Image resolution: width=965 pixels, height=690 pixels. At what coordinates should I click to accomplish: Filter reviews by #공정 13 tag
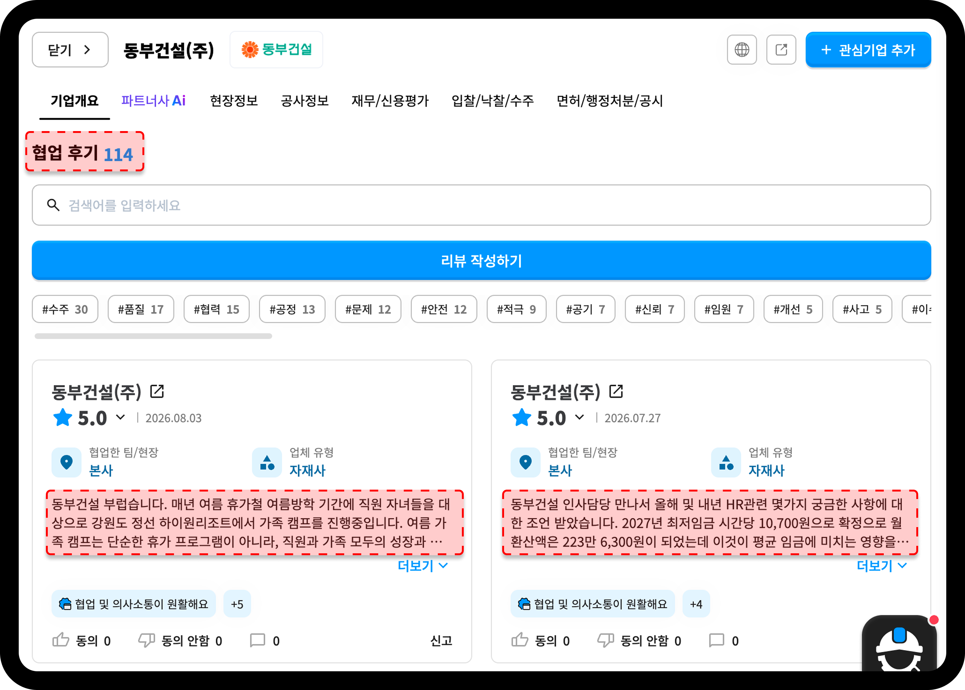(x=292, y=309)
